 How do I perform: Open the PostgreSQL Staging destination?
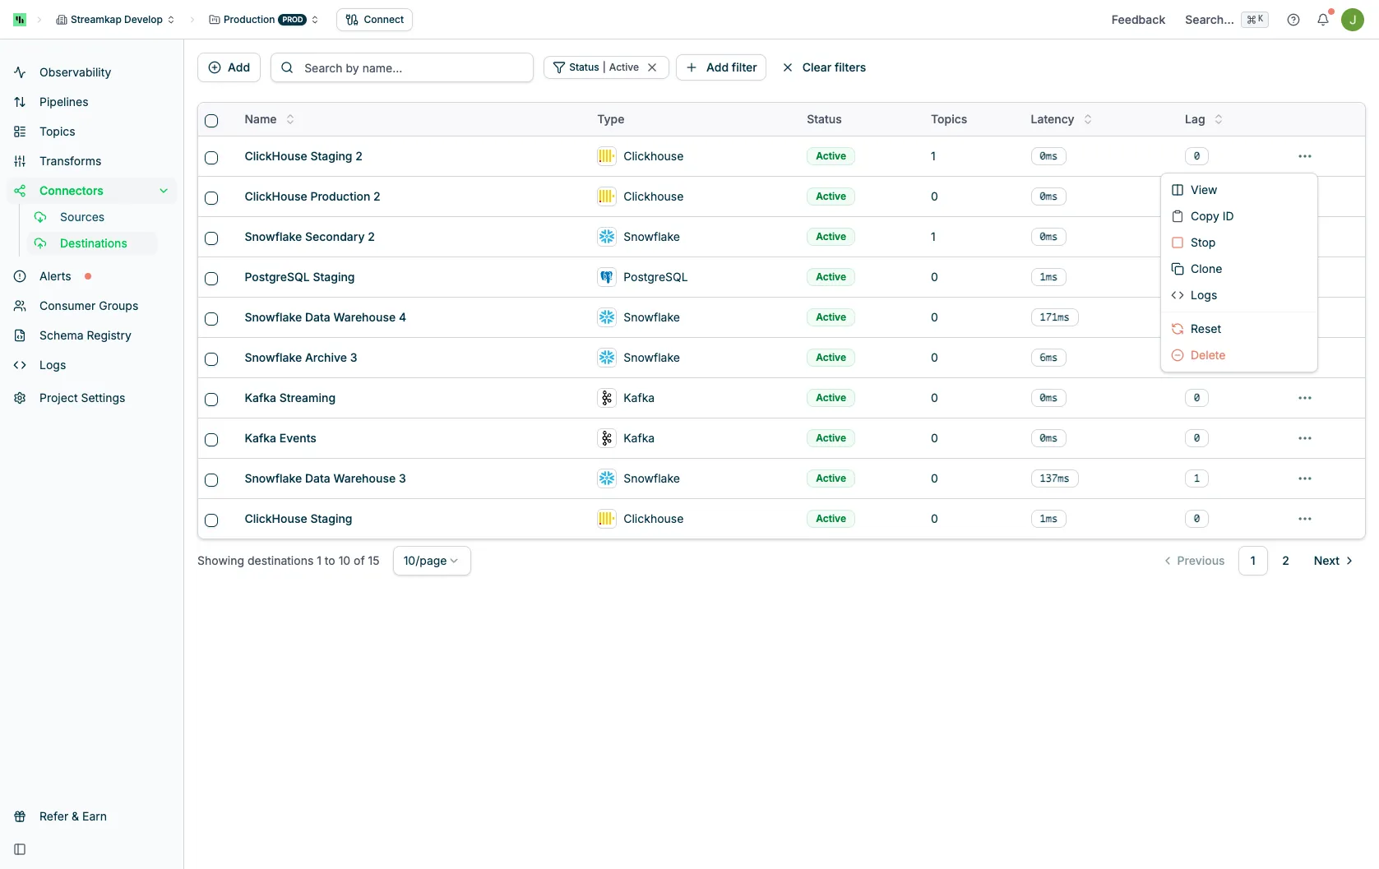pos(299,277)
